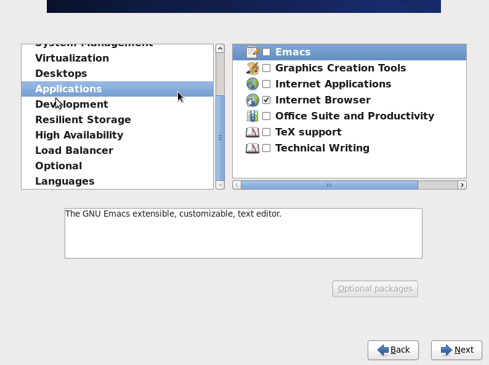Click right arrow of horizontal scrollbar
This screenshot has height=365, width=489.
coord(462,185)
